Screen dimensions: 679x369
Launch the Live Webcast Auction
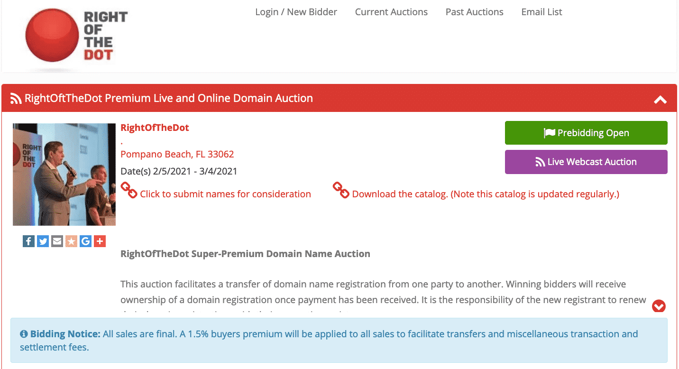(x=586, y=162)
